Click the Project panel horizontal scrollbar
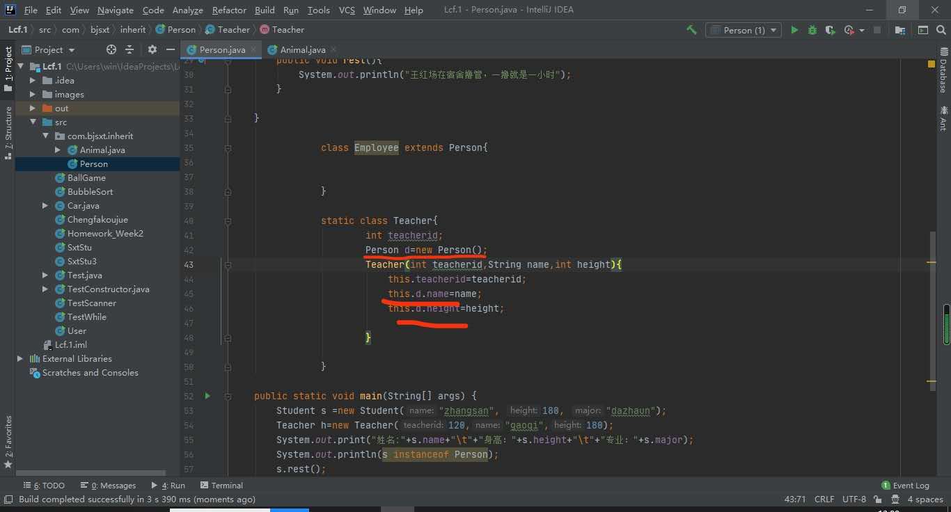The height and width of the screenshot is (512, 951). coord(91,472)
